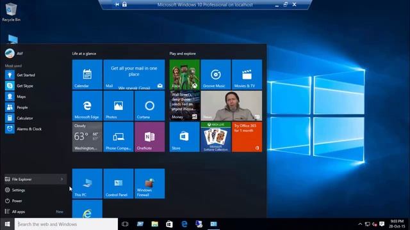Open Action Center notifications icon

click(382, 224)
